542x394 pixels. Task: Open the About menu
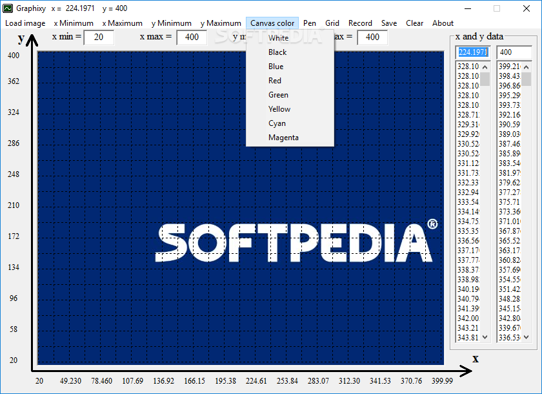443,23
